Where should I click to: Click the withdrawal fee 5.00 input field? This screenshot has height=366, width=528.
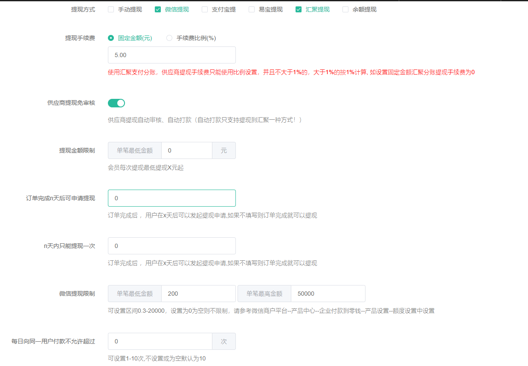coord(171,55)
